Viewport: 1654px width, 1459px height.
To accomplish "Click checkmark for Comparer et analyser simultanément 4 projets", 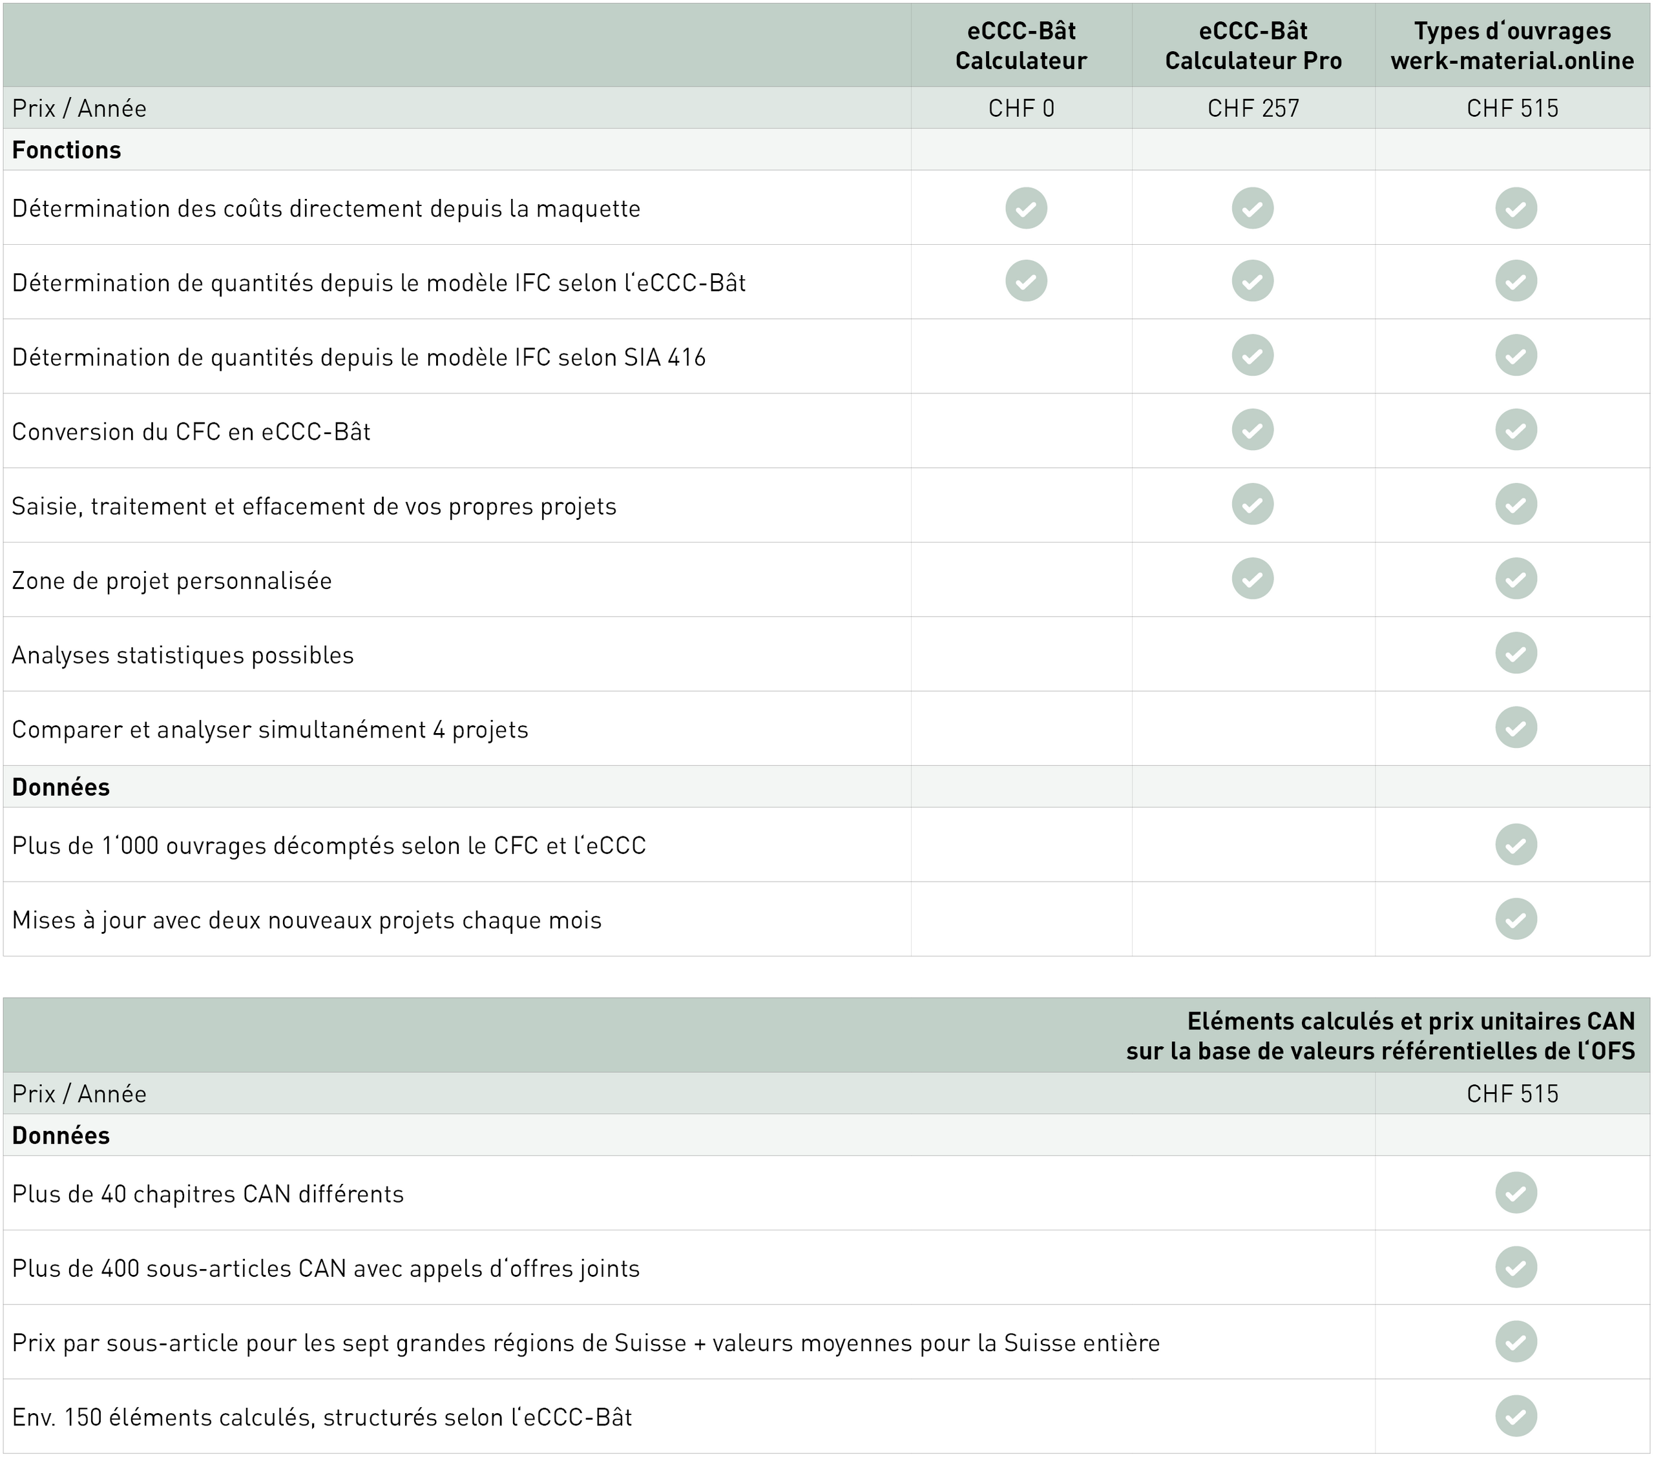I will [1516, 727].
